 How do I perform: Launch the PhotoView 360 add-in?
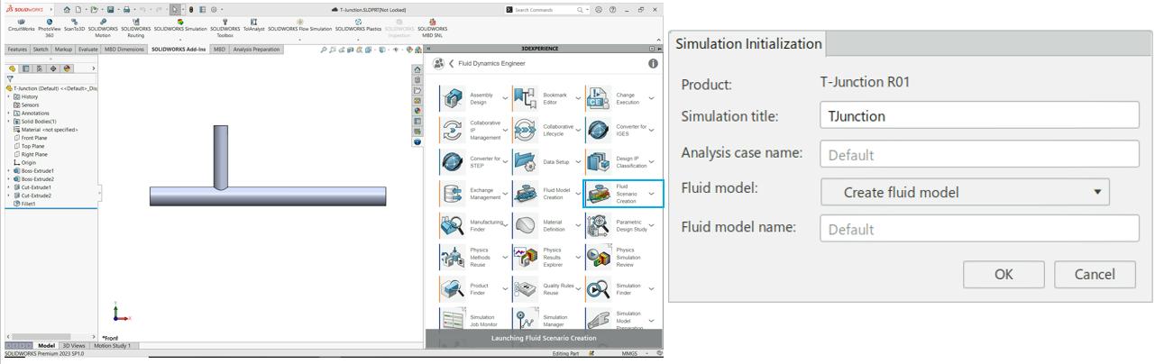coord(49,26)
